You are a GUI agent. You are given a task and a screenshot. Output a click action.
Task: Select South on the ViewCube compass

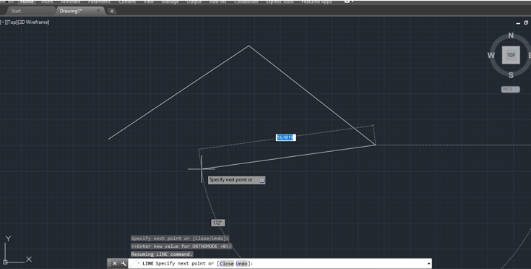511,75
